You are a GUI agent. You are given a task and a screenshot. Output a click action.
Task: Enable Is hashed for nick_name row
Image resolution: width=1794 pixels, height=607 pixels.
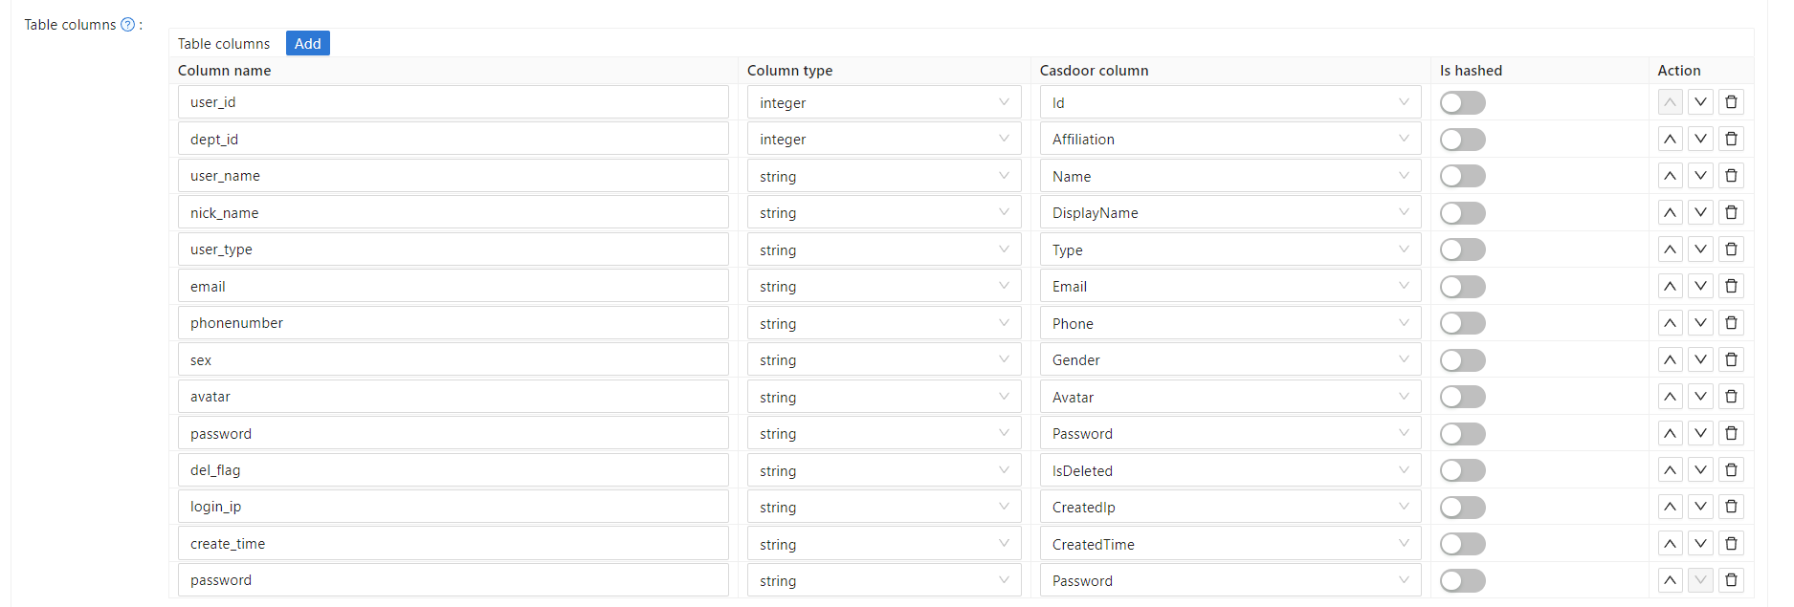1462,213
